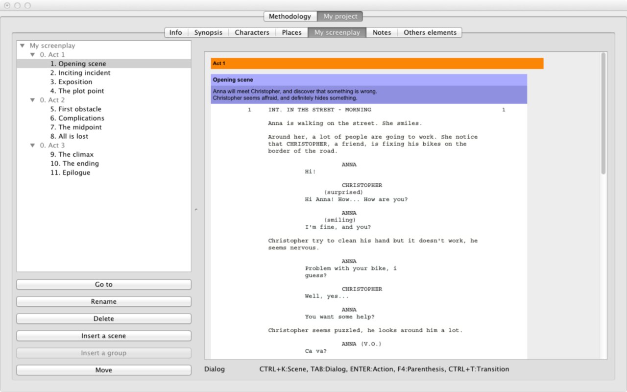This screenshot has width=627, height=392.
Task: Click the orange Act 1 header bar
Action: click(377, 63)
